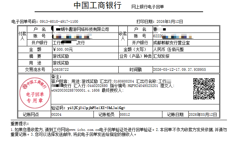This screenshot has height=143, width=232.
Task: Click the 收款人 label cell
Action: (x=123, y=36)
